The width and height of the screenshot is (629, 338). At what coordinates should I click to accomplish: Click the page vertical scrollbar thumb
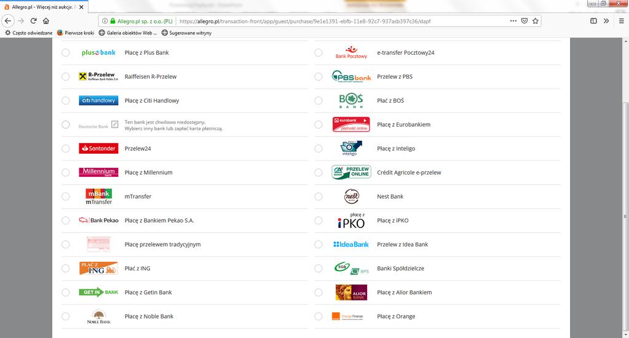click(x=625, y=216)
